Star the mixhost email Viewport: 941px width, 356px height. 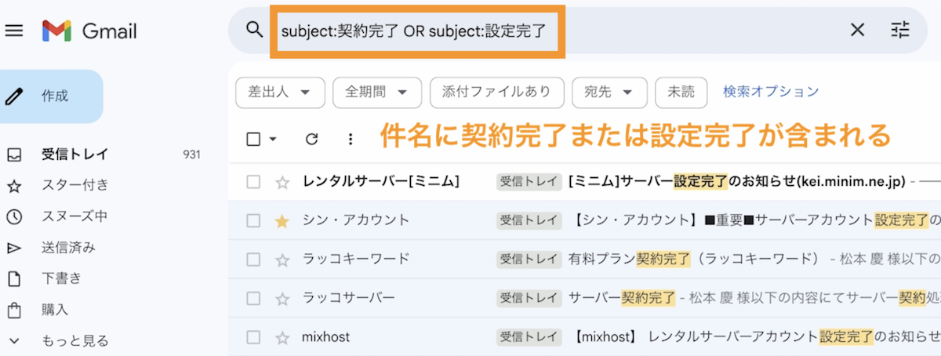tap(282, 338)
